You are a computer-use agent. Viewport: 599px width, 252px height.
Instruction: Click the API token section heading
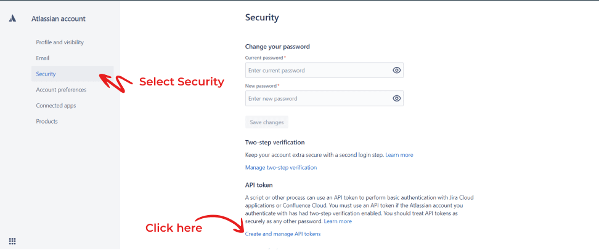[259, 185]
